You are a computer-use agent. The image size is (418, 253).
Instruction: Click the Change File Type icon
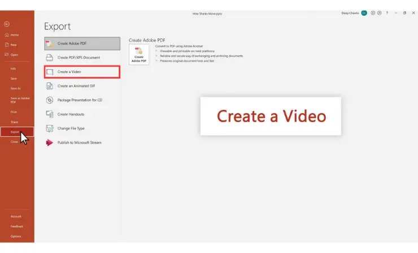click(50, 128)
